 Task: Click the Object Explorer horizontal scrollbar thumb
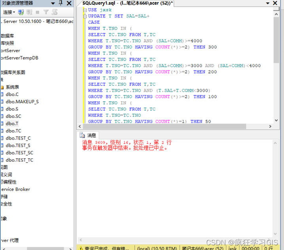point(45,248)
